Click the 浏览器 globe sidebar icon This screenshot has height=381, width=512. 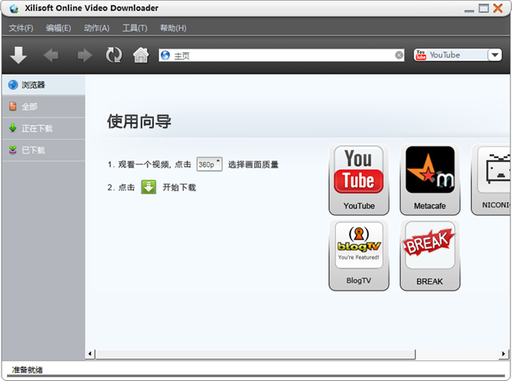pyautogui.click(x=13, y=84)
